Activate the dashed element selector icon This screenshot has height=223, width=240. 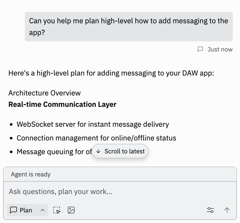pos(57,210)
